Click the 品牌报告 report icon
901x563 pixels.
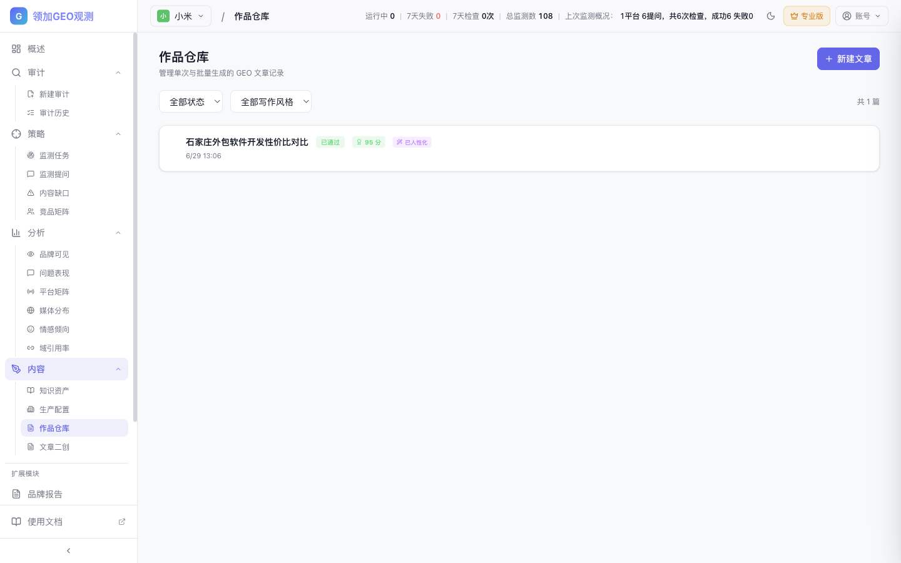point(16,494)
